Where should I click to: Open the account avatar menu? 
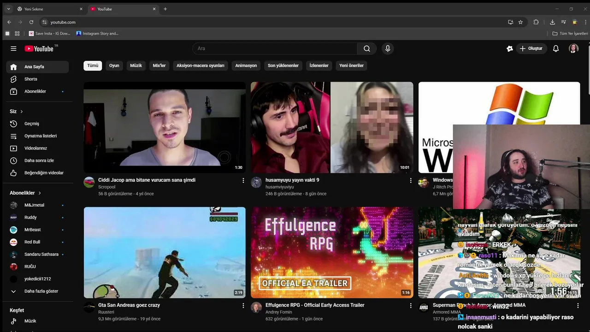tap(573, 48)
